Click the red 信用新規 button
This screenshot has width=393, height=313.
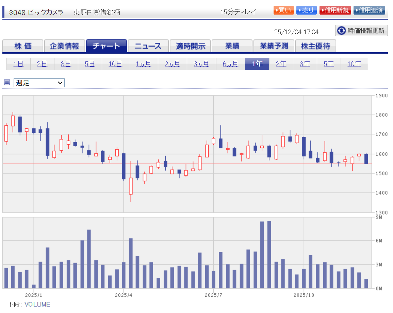point(335,10)
